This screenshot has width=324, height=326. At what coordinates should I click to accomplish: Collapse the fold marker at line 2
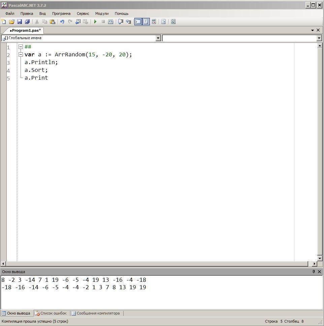click(21, 54)
